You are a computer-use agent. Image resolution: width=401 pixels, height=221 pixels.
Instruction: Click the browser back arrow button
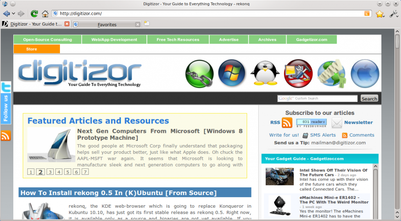(6, 14)
